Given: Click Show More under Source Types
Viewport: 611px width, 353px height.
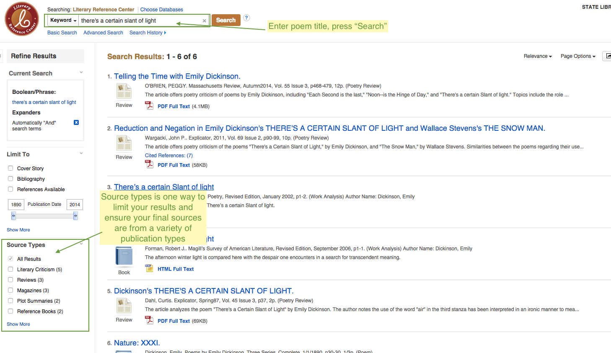Looking at the screenshot, I should 18,324.
